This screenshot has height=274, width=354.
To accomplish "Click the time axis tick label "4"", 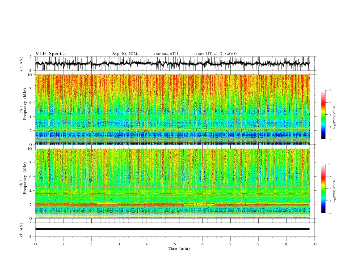I will click(147, 244).
